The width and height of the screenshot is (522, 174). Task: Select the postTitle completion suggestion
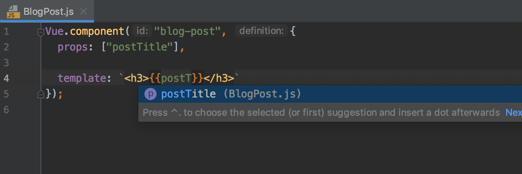(188, 94)
